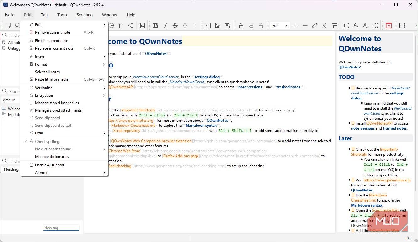Click the insert table toolbar icon

228,26
